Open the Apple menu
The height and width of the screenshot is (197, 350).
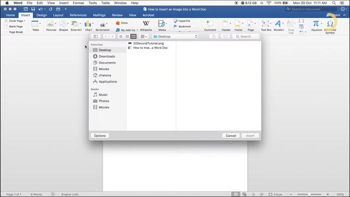click(7, 3)
